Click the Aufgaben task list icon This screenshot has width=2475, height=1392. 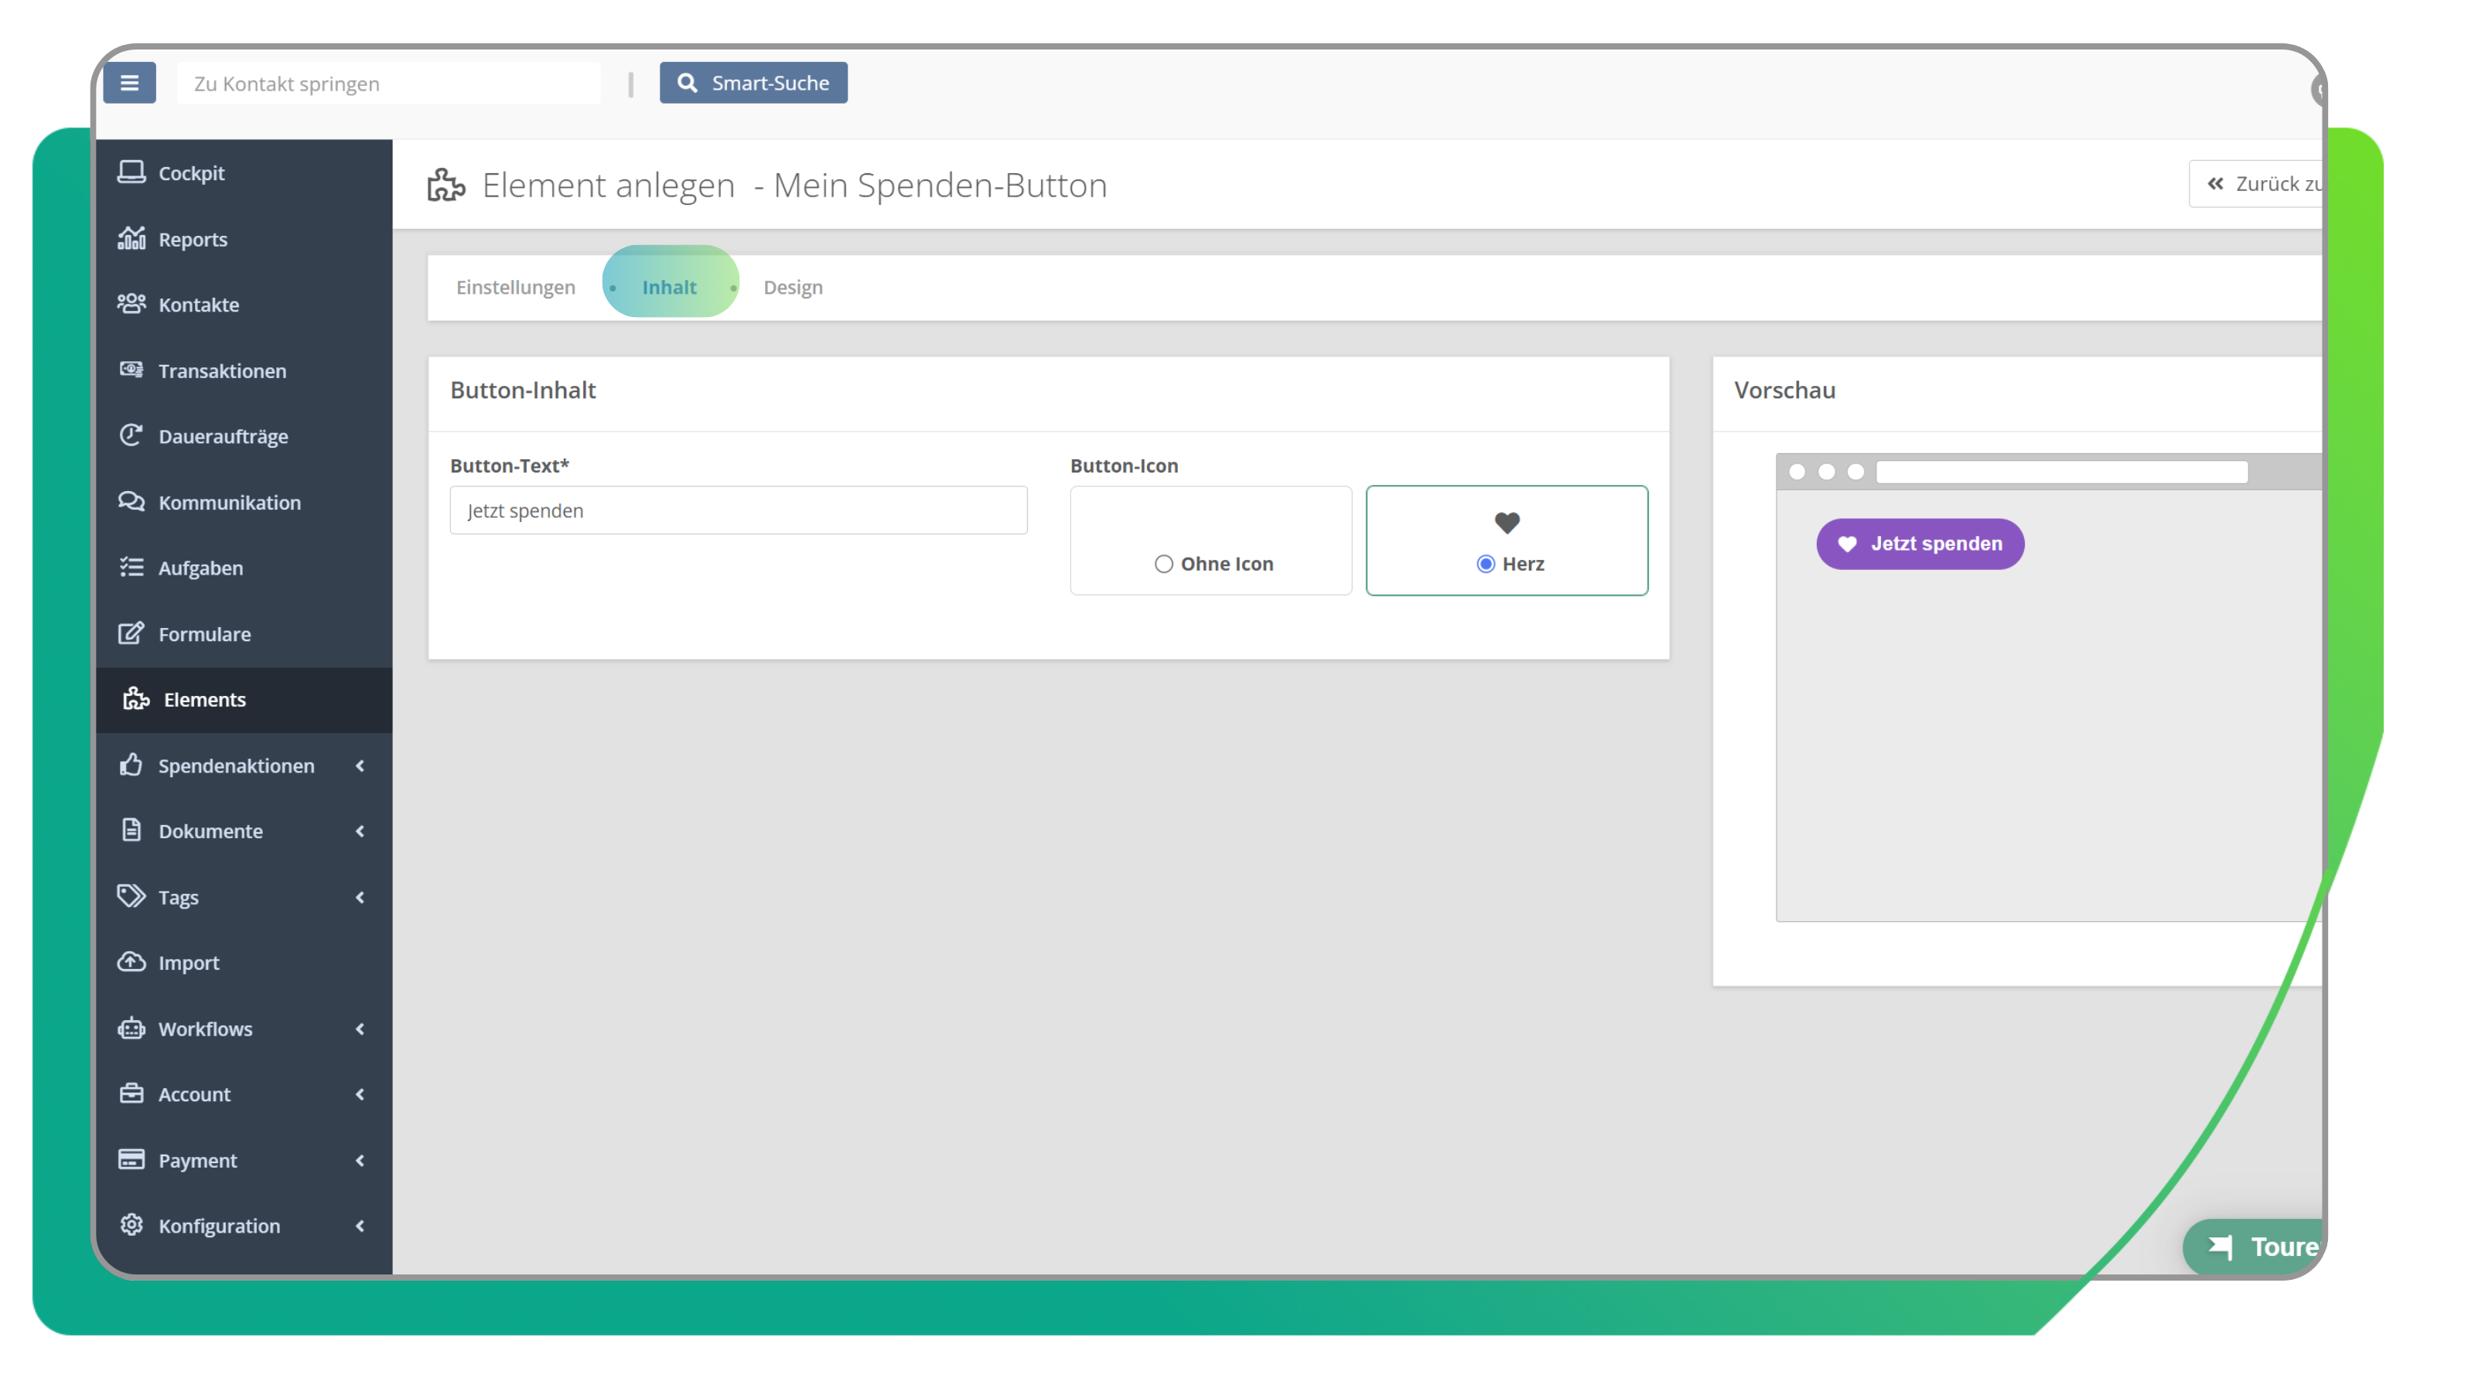131,567
